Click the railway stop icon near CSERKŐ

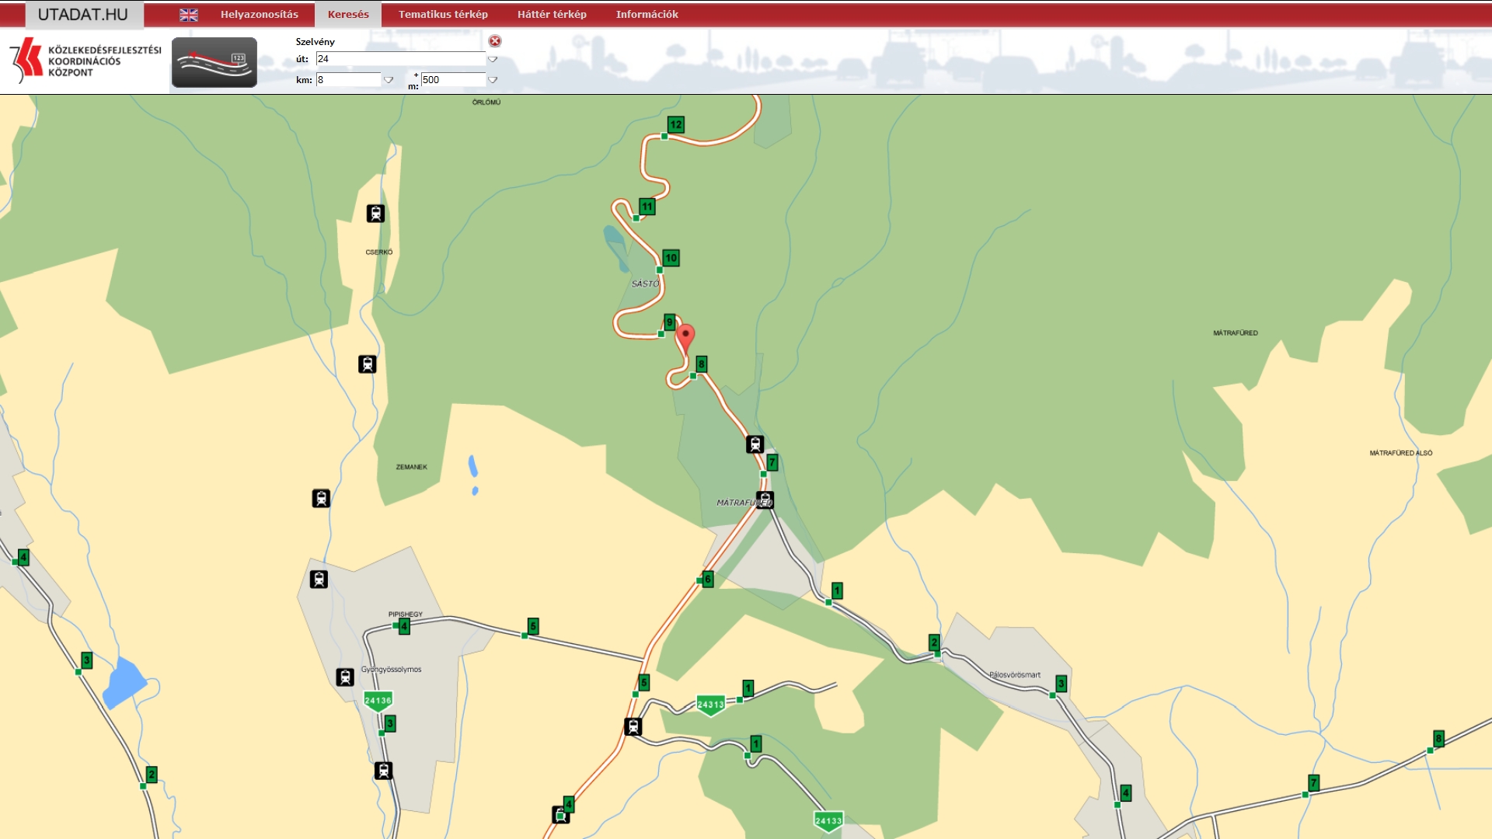tap(375, 214)
